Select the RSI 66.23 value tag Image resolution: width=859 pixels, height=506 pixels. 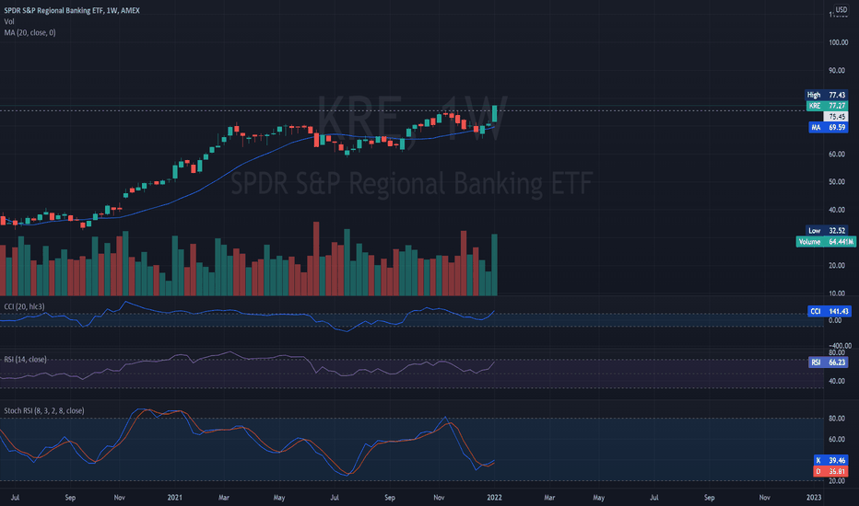pyautogui.click(x=829, y=362)
